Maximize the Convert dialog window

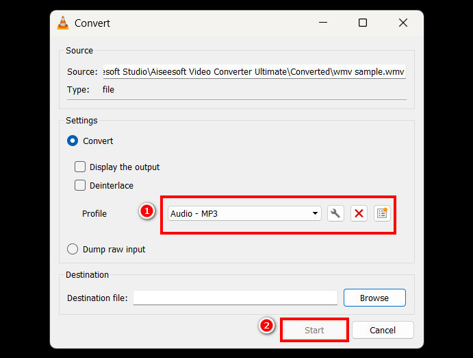363,23
